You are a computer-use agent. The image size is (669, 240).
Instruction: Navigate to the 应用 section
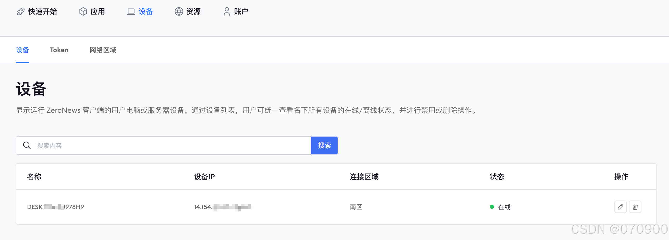click(x=98, y=11)
